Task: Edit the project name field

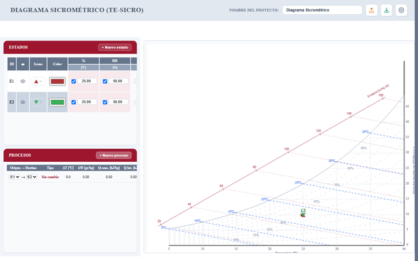Action: tap(322, 10)
